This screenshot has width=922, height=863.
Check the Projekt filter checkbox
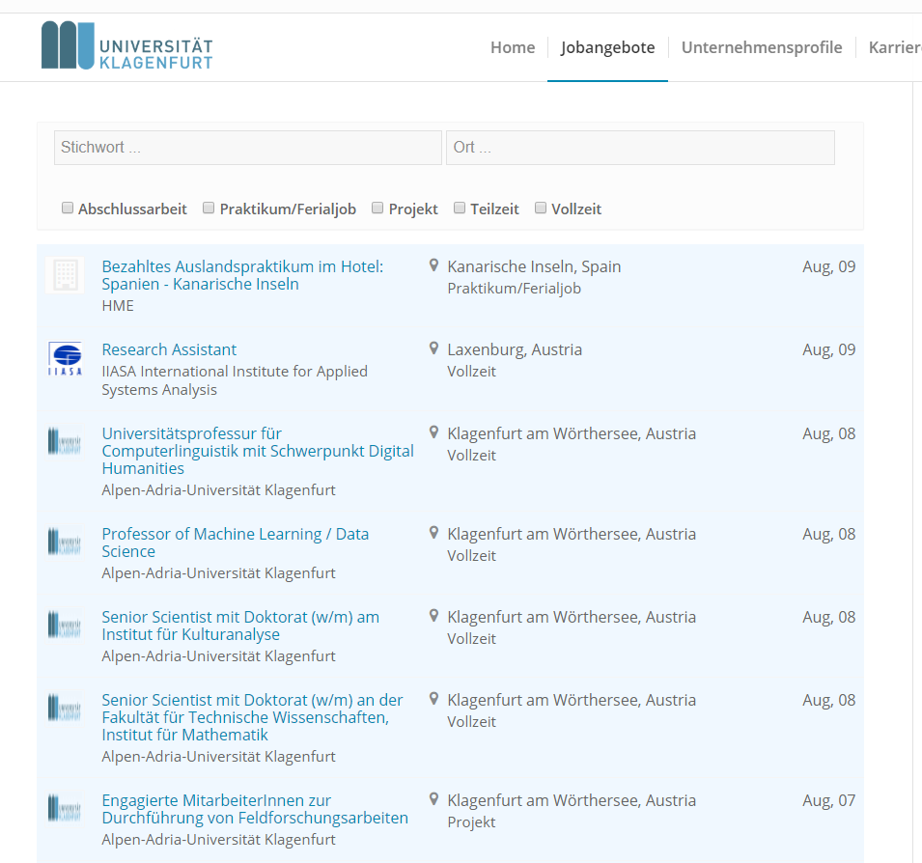(x=377, y=208)
